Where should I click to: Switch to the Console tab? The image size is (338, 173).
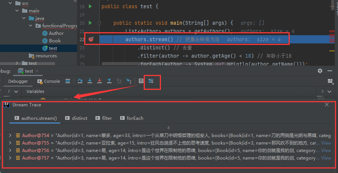click(x=49, y=81)
